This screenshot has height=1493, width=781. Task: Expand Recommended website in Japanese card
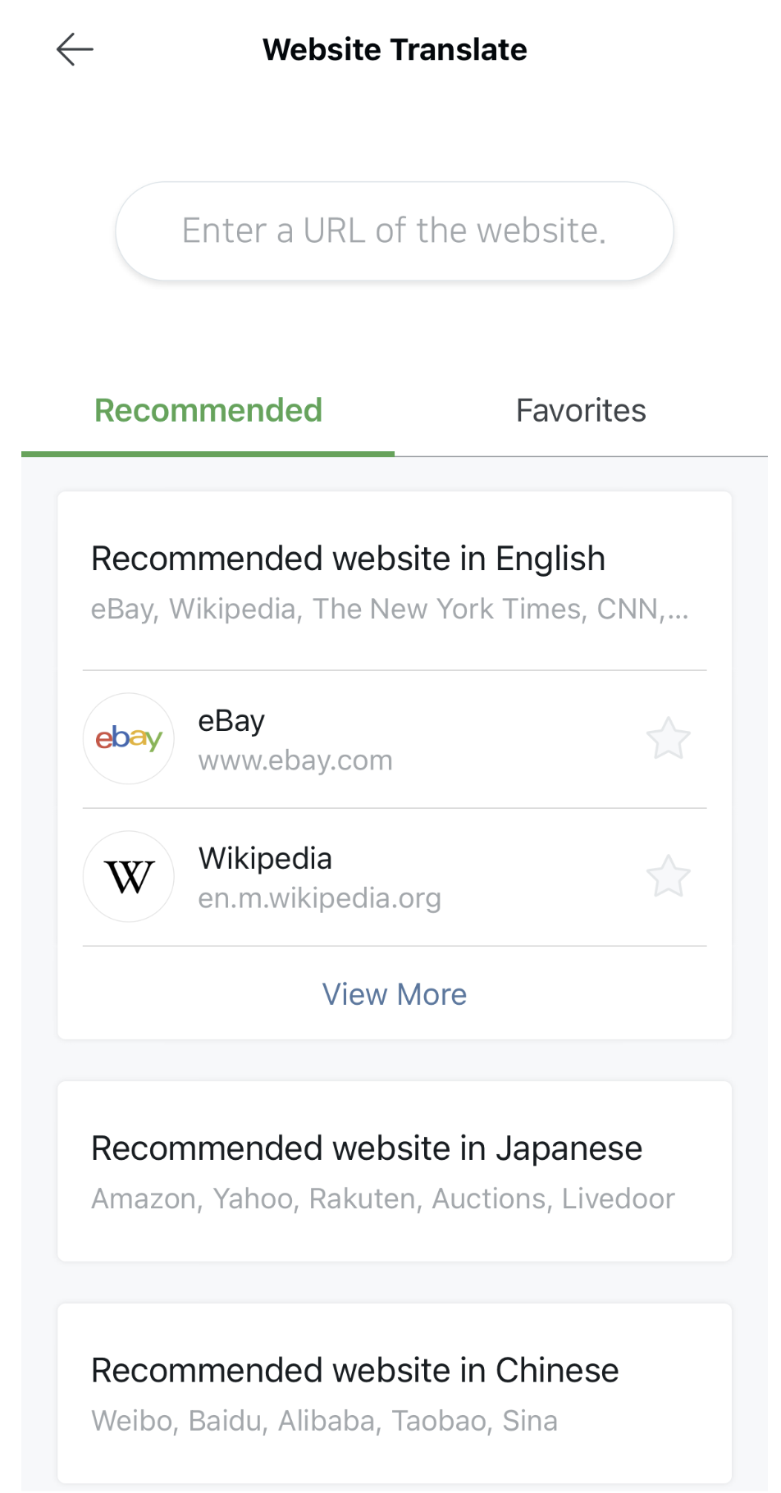(x=395, y=1171)
